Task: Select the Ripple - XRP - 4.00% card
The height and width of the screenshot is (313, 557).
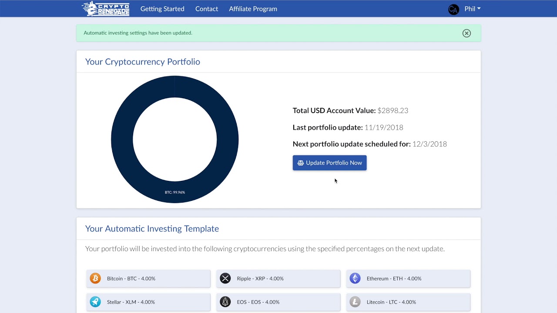Action: point(278,278)
